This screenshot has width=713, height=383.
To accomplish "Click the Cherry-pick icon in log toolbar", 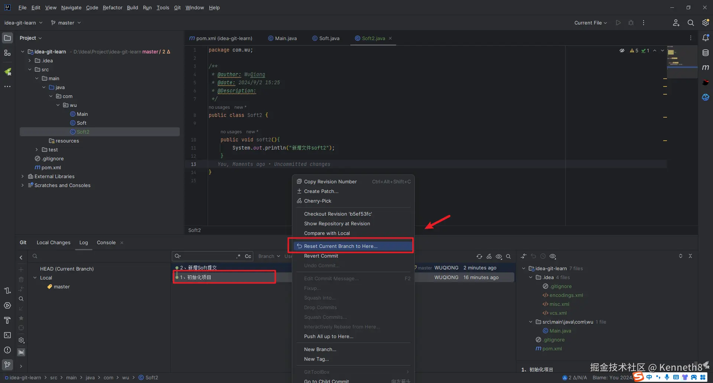I will pos(489,256).
